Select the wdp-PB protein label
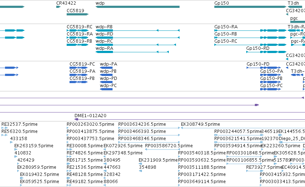The image size is (305, 187). (x=108, y=71)
